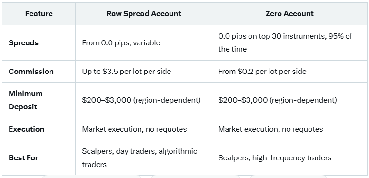Select the Minimum Deposit row label

point(26,100)
